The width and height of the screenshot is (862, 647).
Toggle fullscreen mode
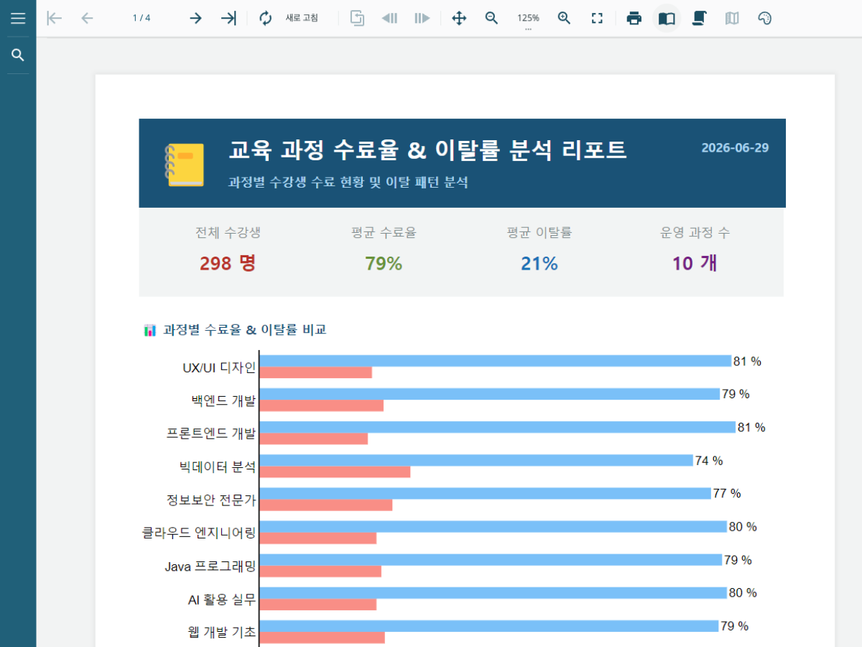click(597, 18)
